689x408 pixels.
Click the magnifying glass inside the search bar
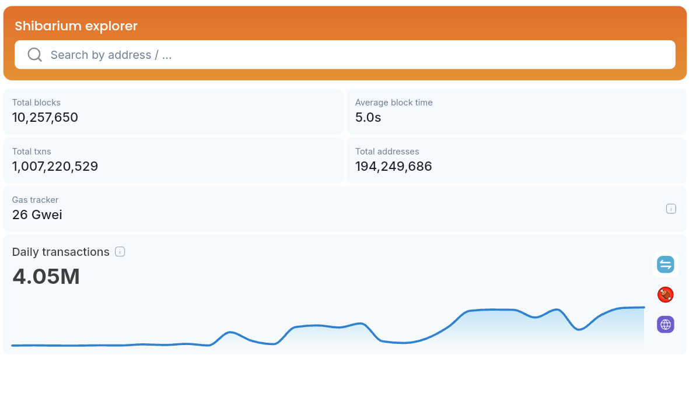pyautogui.click(x=34, y=54)
